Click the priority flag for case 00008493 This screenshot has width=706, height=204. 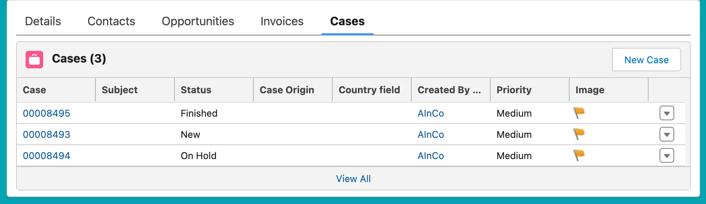pyautogui.click(x=579, y=134)
